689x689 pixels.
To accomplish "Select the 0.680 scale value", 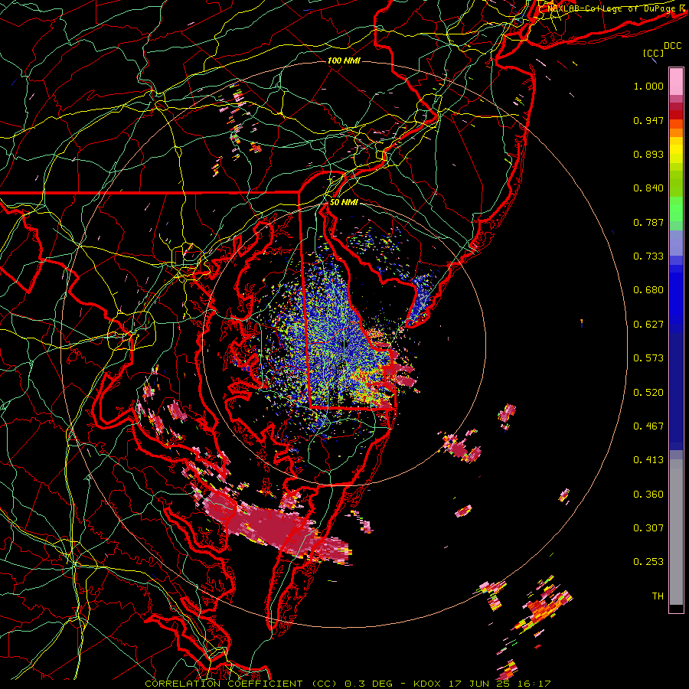I will (648, 290).
